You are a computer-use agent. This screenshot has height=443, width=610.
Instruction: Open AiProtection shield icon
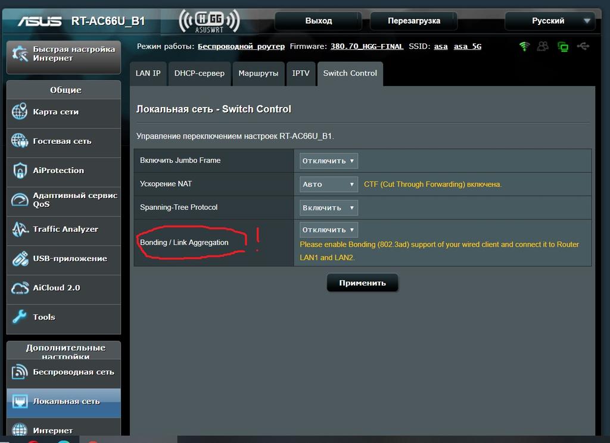coord(20,171)
